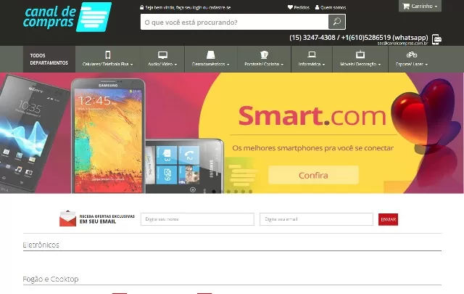Expand the Eletrodomésticos dropdown arrow
This screenshot has height=294, width=464.
coord(228,65)
